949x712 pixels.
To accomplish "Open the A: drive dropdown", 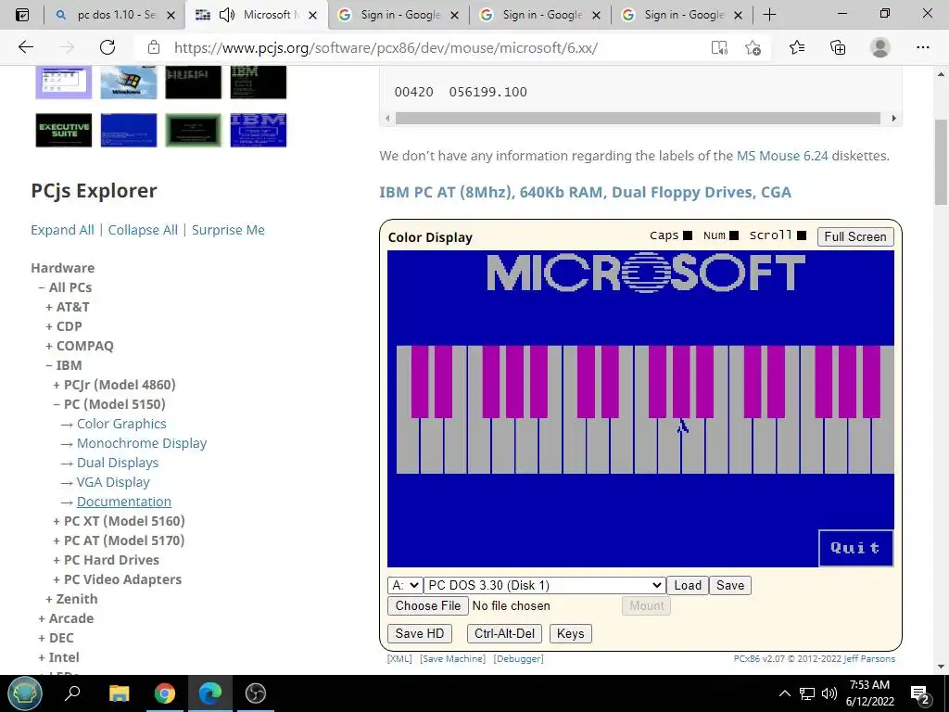I will [x=405, y=586].
